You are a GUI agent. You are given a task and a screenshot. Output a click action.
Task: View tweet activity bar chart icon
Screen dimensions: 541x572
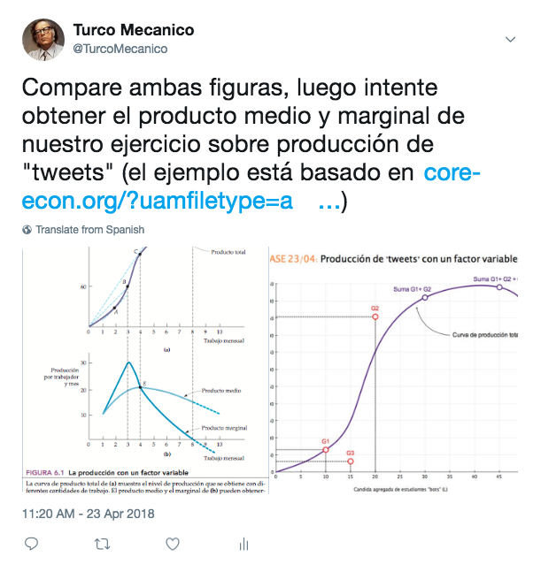pos(243,545)
